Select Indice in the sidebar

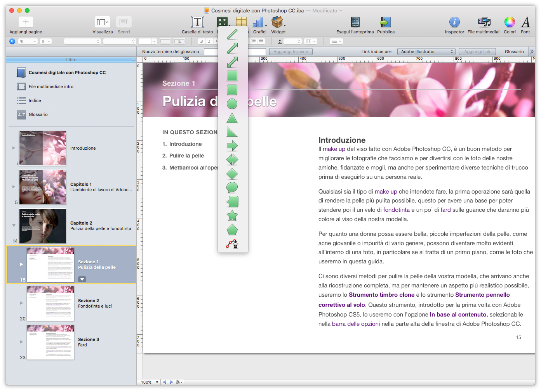pyautogui.click(x=35, y=100)
